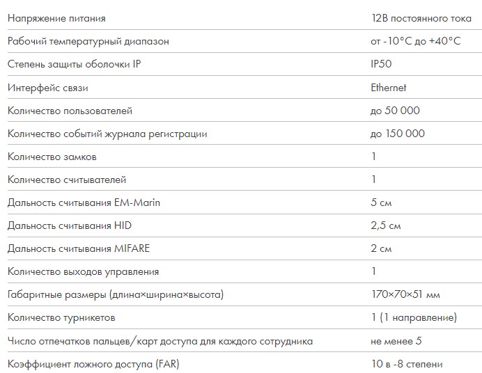Select the 'от -10°C до +40°C' value
This screenshot has height=373, width=482.
click(416, 41)
